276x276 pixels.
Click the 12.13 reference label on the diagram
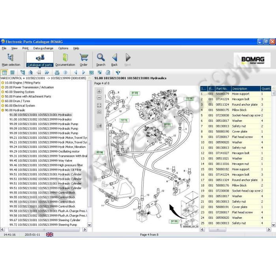pyautogui.click(x=124, y=120)
